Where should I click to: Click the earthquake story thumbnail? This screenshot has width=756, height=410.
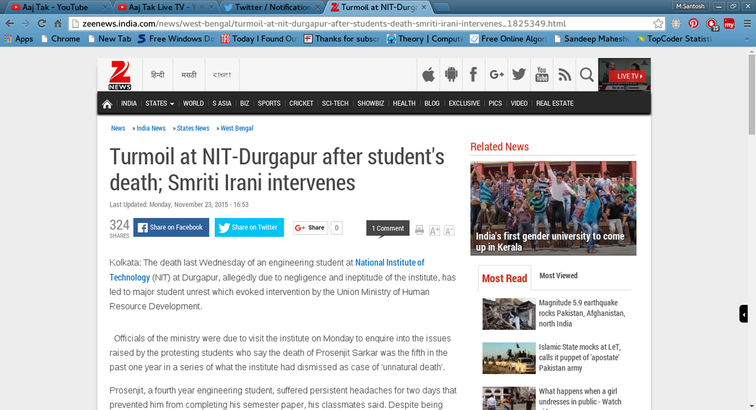point(508,314)
